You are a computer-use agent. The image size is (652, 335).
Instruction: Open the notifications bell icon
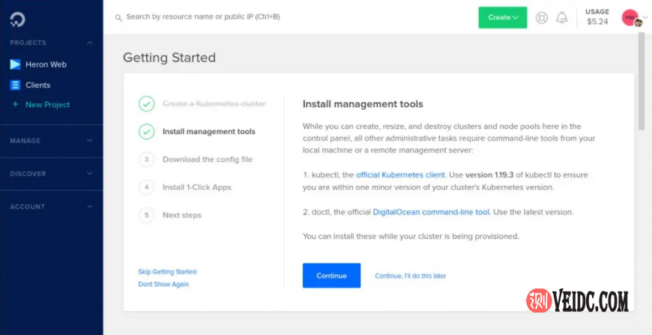561,17
